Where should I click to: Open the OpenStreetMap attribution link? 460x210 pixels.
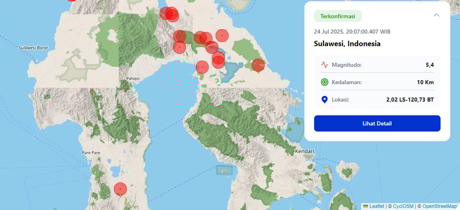click(440, 206)
